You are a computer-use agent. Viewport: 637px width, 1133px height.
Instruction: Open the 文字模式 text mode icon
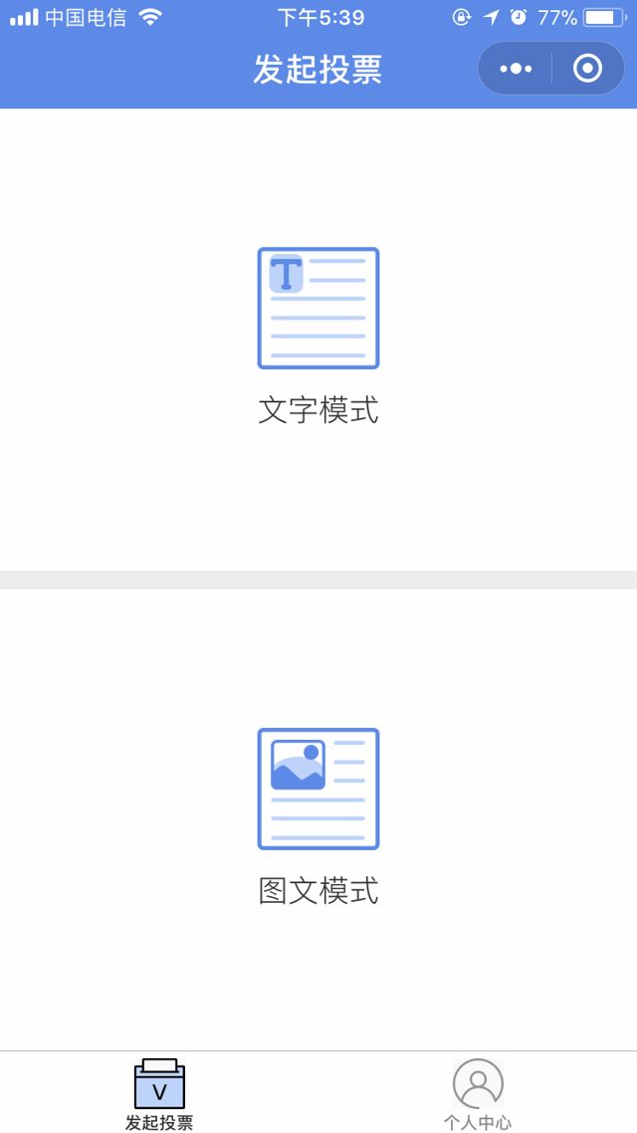point(318,308)
